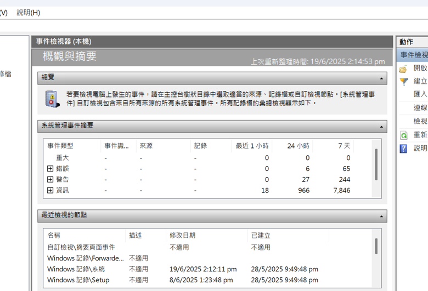The height and width of the screenshot is (291, 428).
Task: Collapse the 最近檢視的節點 section
Action: [381, 217]
